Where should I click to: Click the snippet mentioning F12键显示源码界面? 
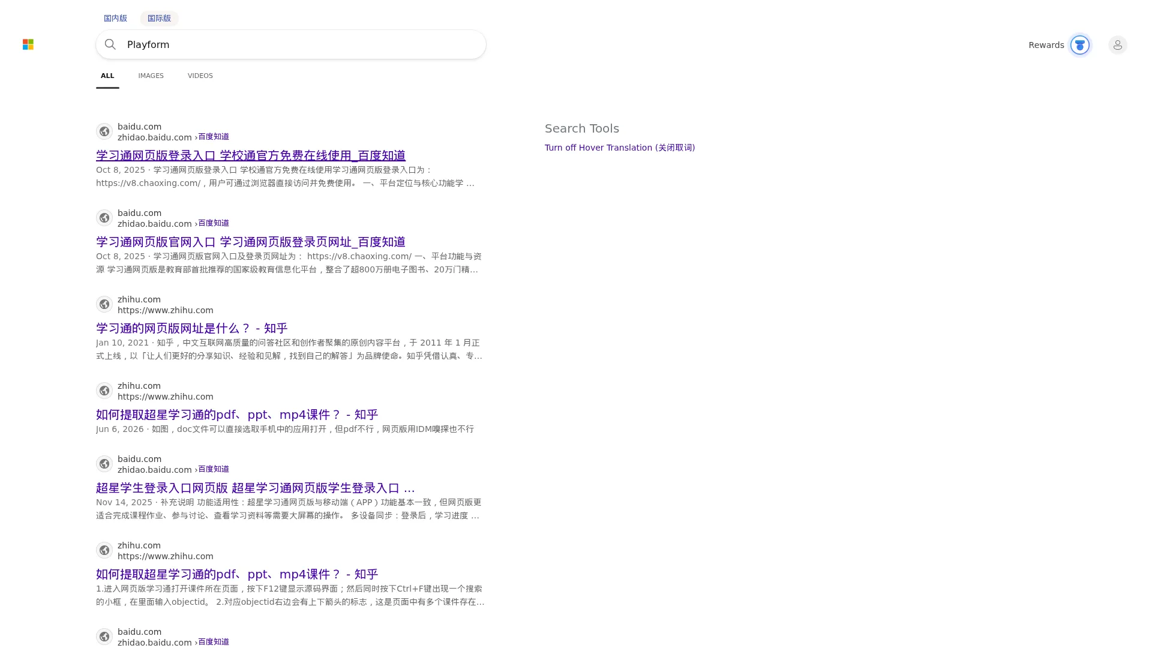290,595
